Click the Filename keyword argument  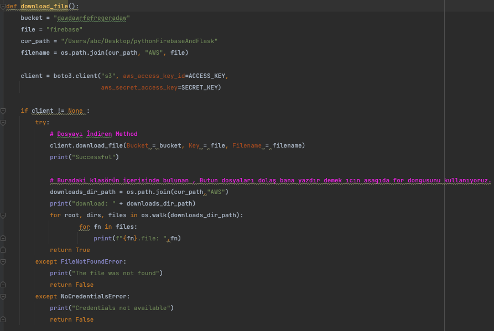click(x=247, y=146)
